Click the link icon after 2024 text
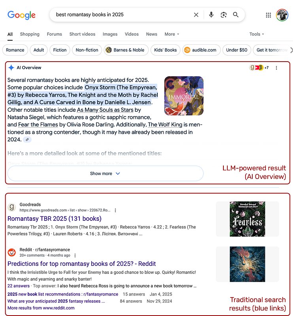293x316 pixels. coord(27,139)
